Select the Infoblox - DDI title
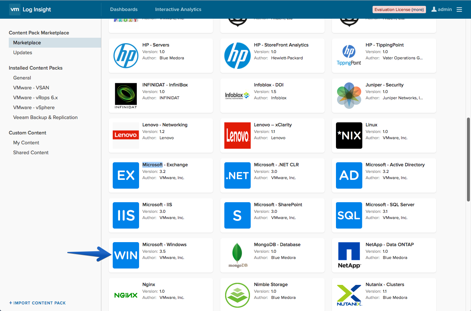The height and width of the screenshot is (311, 471). coord(269,85)
